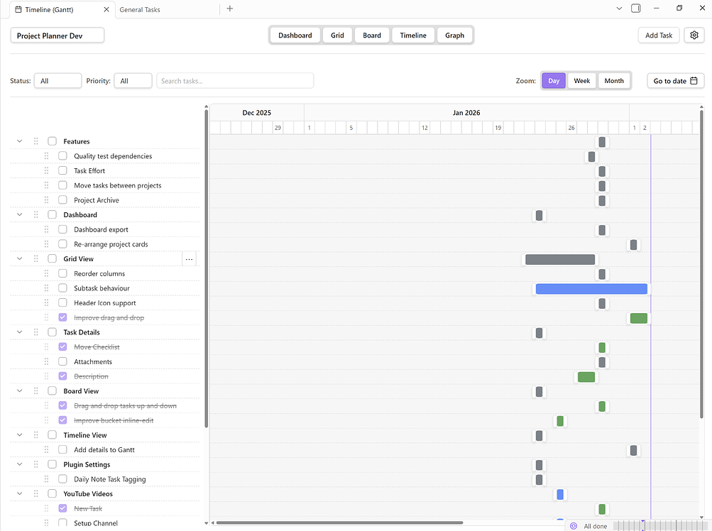Select the blue Subtask behaviour Gantt bar
The height and width of the screenshot is (531, 712).
591,289
